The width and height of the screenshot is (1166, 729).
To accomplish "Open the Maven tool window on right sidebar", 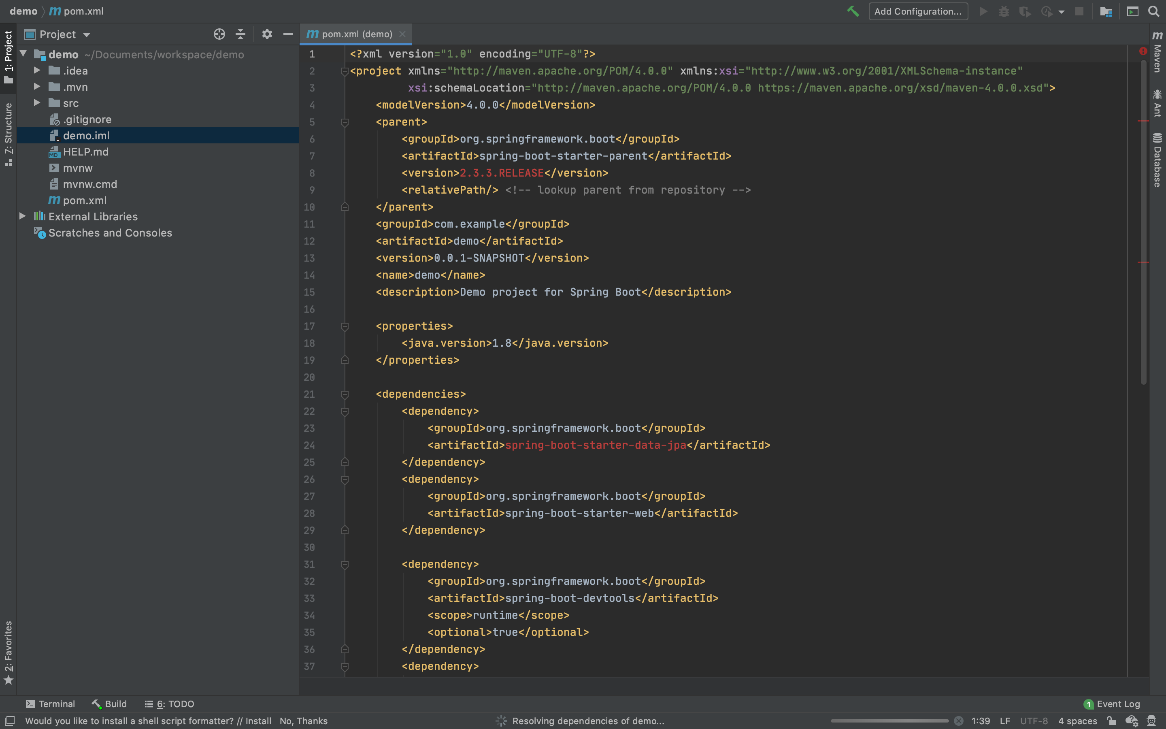I will pos(1157,52).
